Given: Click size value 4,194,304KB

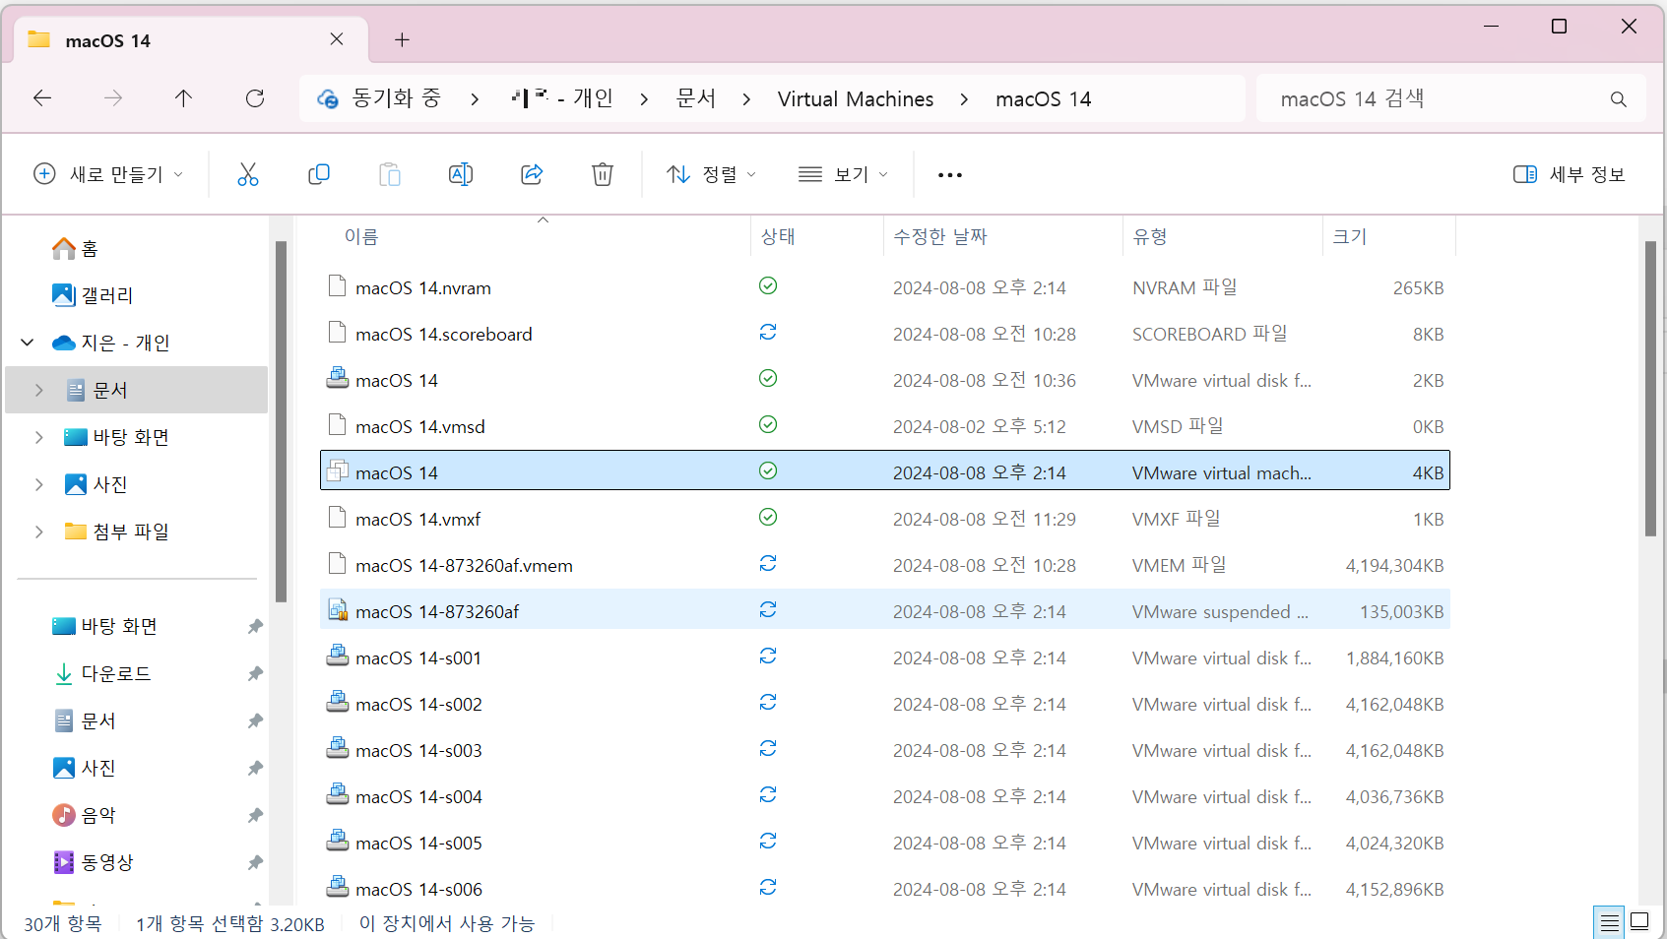Looking at the screenshot, I should (1394, 565).
